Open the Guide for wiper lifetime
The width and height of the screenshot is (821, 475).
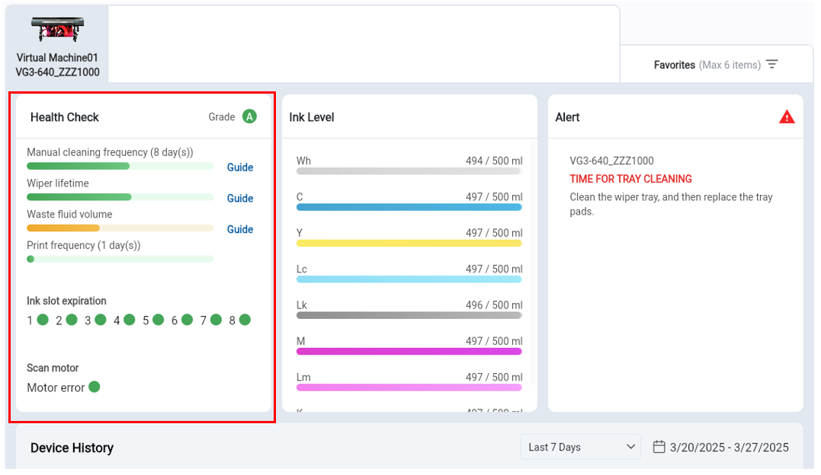pos(240,198)
